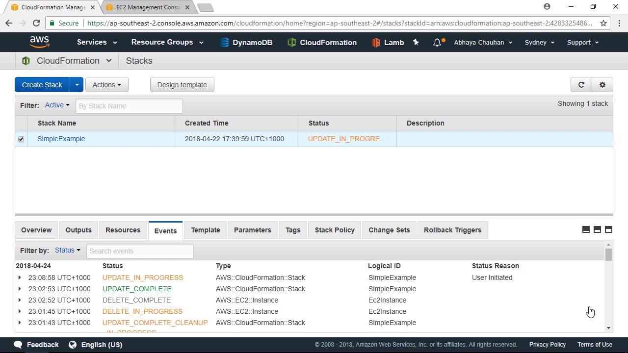Open a new browser tab
The height and width of the screenshot is (353, 628).
pyautogui.click(x=205, y=7)
